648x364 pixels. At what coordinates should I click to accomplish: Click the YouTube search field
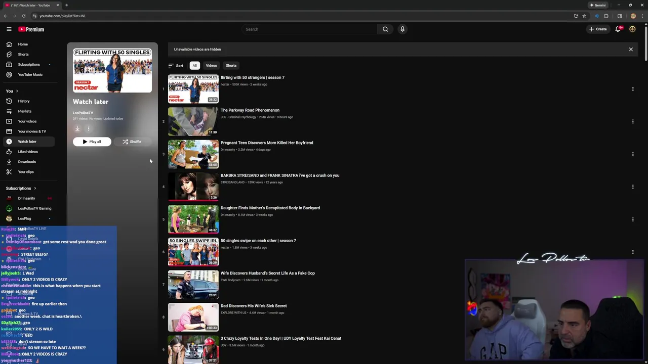pos(309,29)
